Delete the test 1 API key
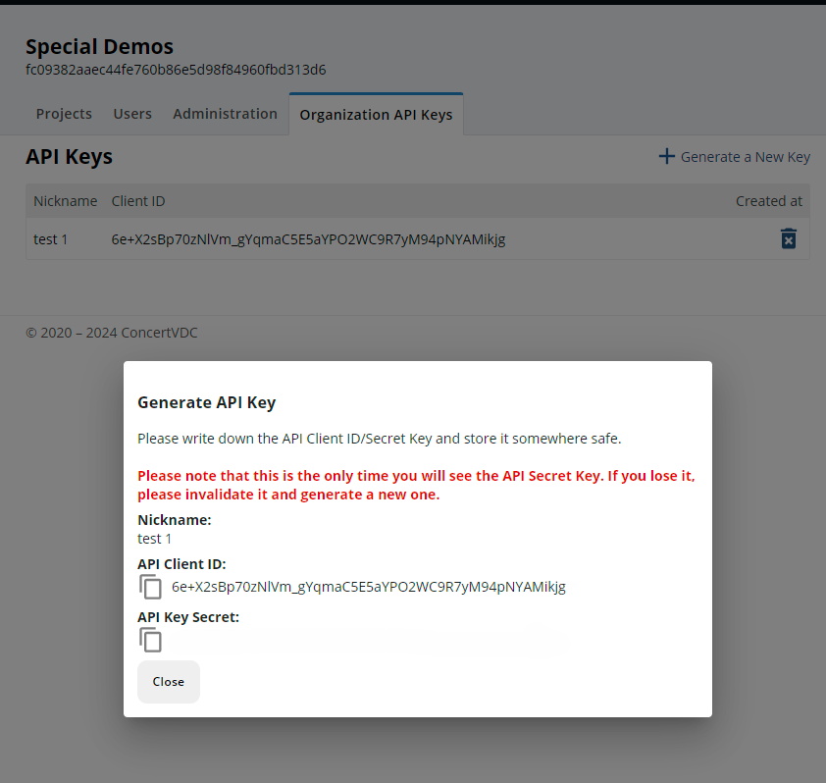 coord(788,238)
